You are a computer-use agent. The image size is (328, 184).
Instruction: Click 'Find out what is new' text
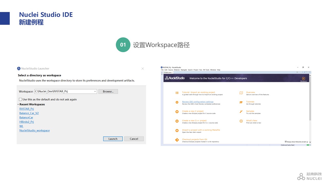point(253,123)
